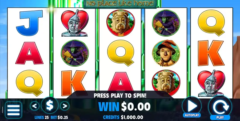Select the Scarecrow symbol
This screenshot has width=240, height=121.
tap(166, 53)
